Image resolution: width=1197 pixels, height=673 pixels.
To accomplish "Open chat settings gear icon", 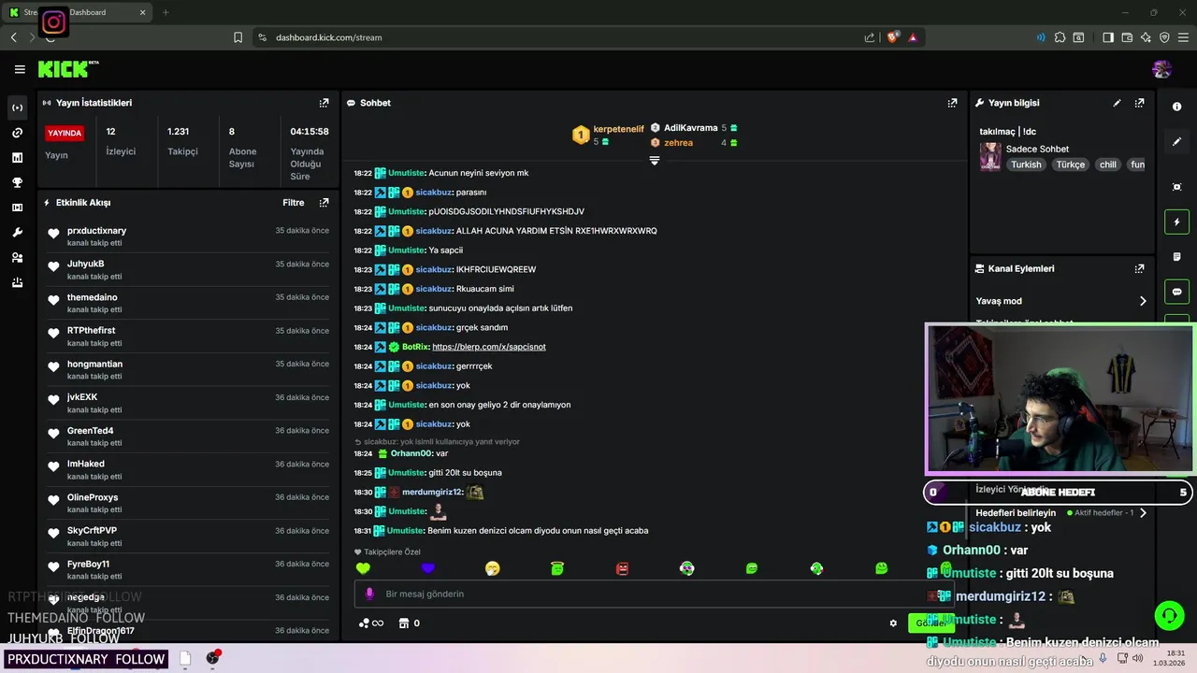I will pyautogui.click(x=893, y=623).
